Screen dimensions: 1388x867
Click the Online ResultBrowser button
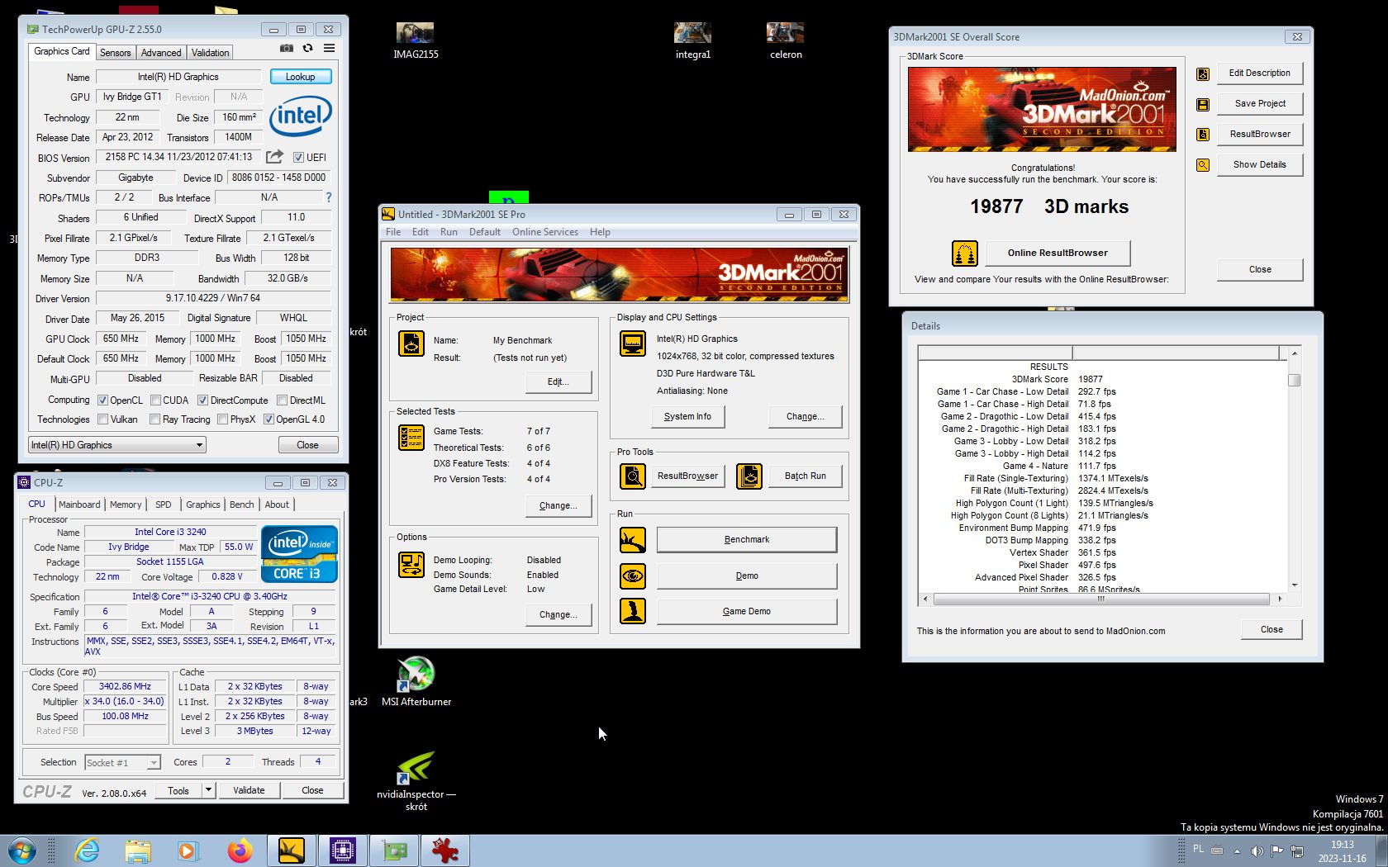pyautogui.click(x=1058, y=253)
